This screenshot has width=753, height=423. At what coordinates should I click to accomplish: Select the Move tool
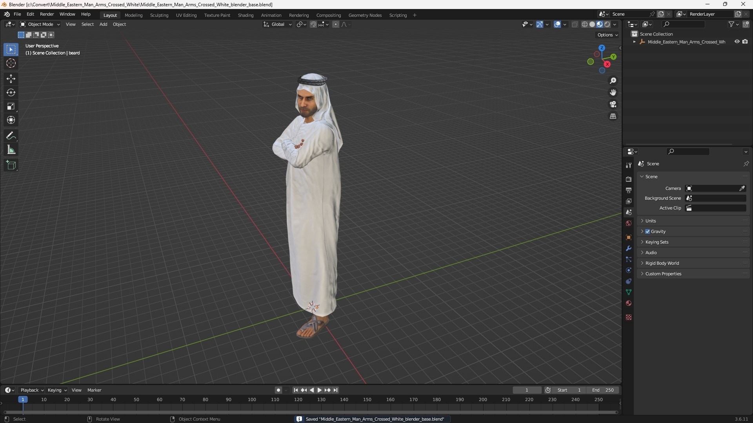11,79
